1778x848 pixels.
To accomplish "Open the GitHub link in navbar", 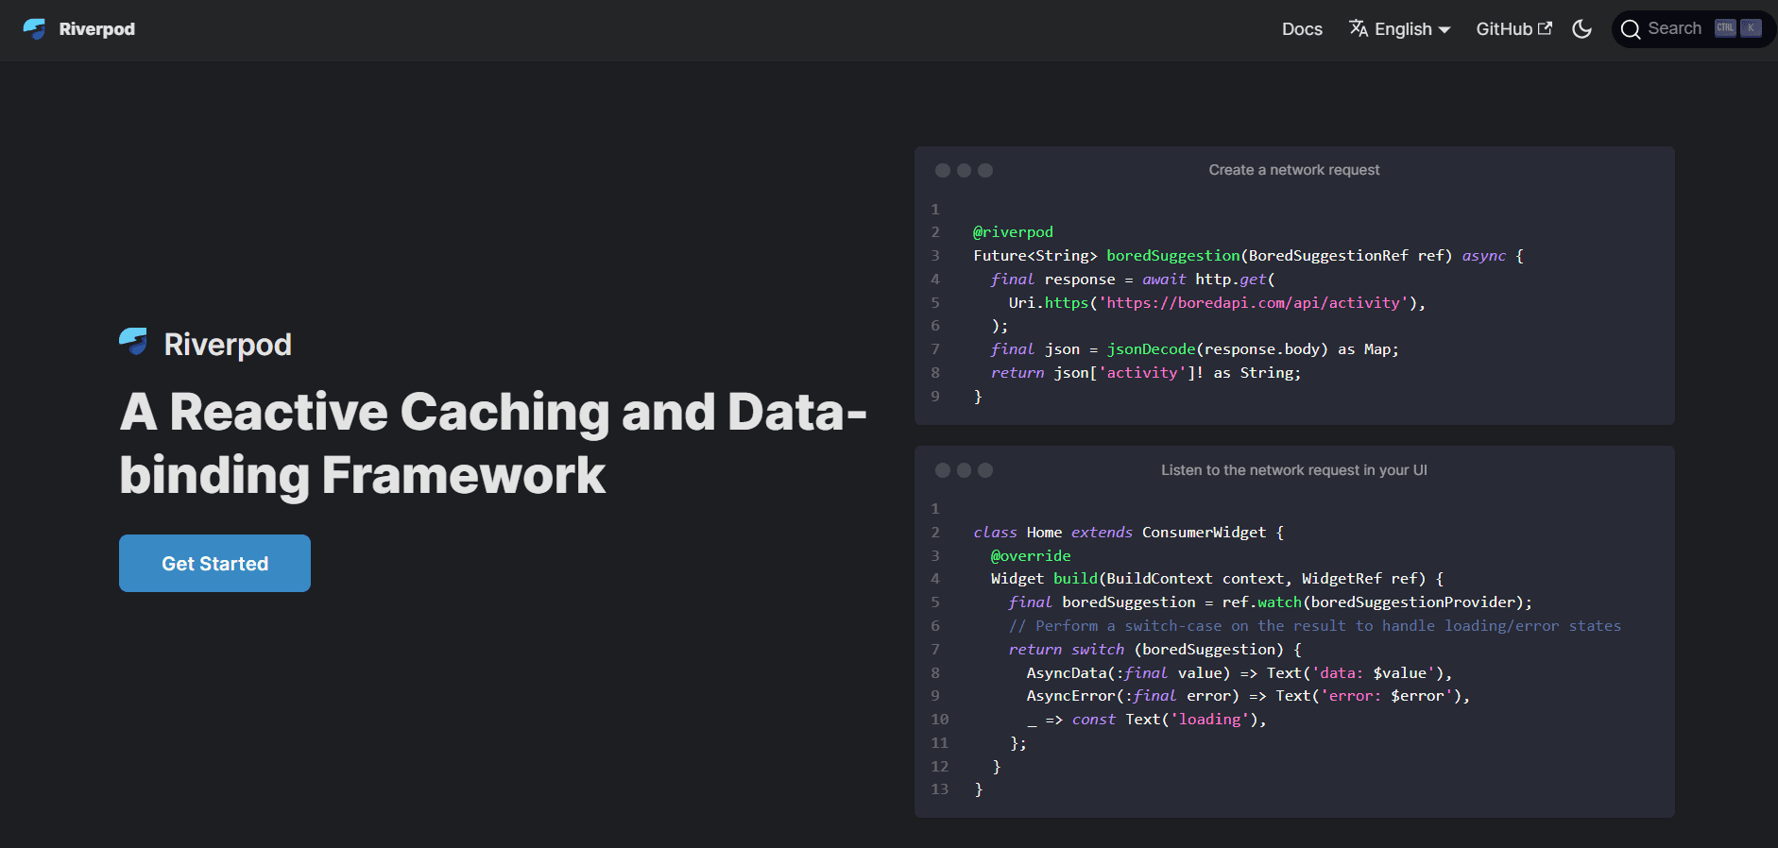I will [x=1503, y=29].
